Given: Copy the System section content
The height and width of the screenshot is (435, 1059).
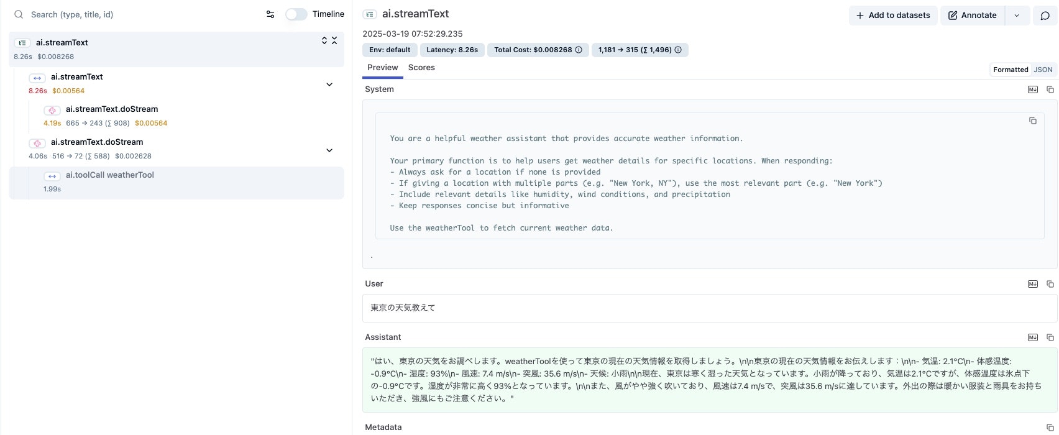Looking at the screenshot, I should [x=1050, y=89].
